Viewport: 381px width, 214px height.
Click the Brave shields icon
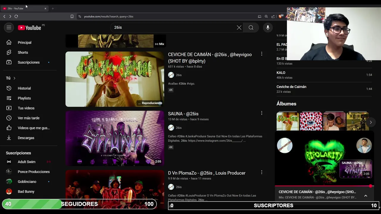pyautogui.click(x=280, y=16)
